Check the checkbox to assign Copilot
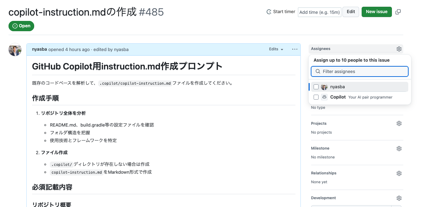Screen dimensions: 425x207 click(x=316, y=97)
